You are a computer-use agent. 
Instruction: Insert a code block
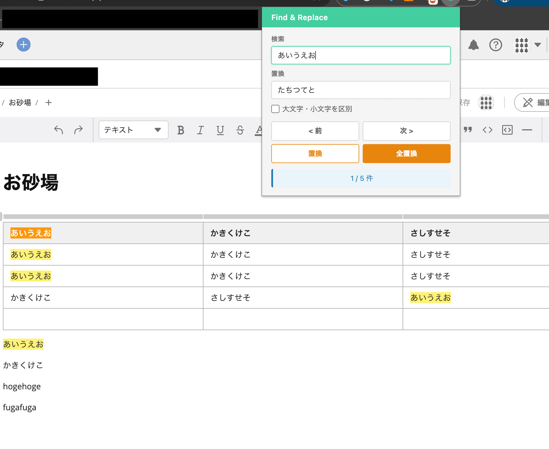tap(507, 130)
